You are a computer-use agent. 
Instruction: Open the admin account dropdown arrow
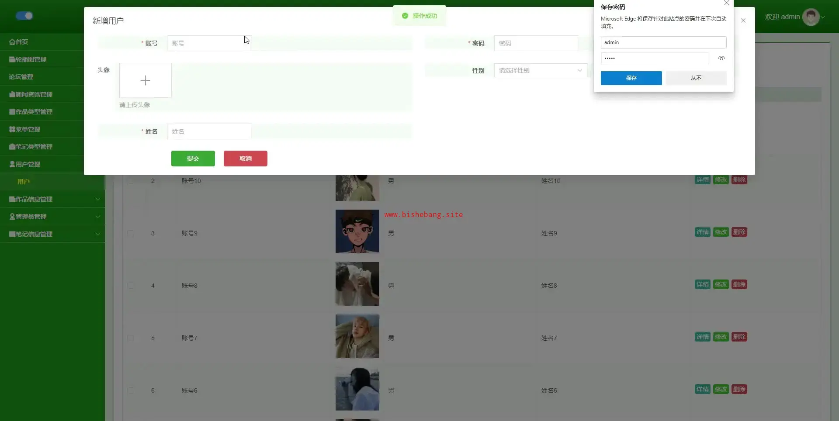[823, 17]
